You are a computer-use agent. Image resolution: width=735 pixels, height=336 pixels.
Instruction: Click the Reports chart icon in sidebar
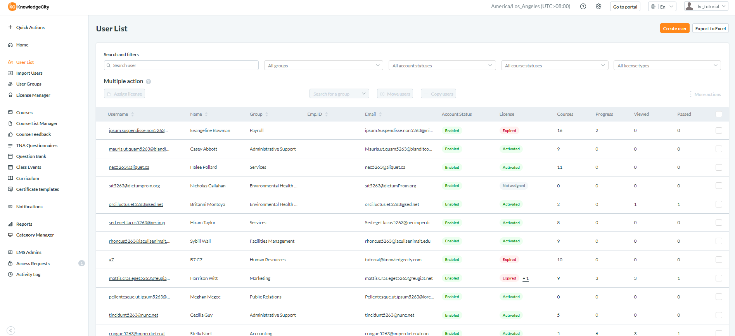(x=10, y=224)
